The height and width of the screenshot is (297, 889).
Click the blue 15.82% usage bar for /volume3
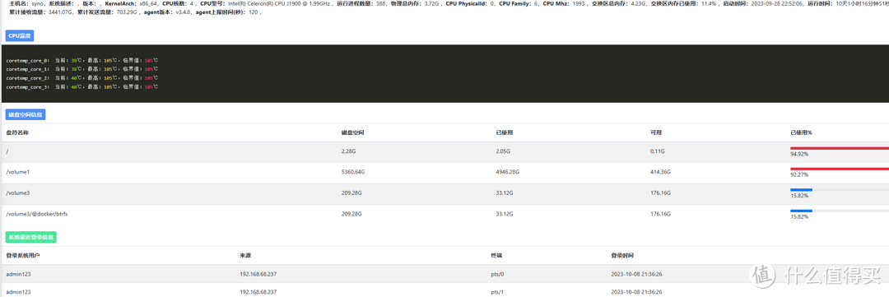[801, 189]
